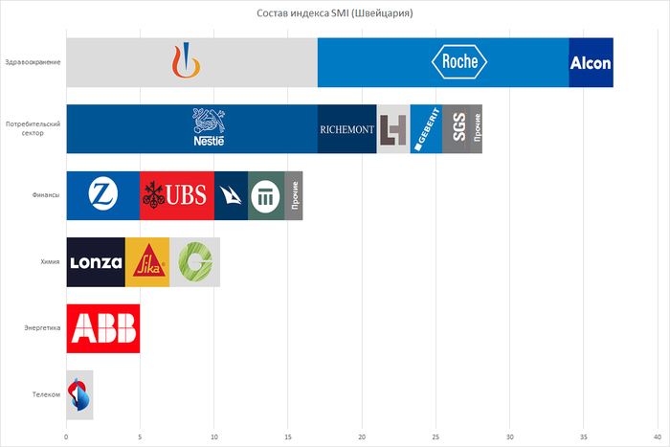This screenshot has width=670, height=447.
Task: Click the Nestlé logo segment
Action: [191, 128]
